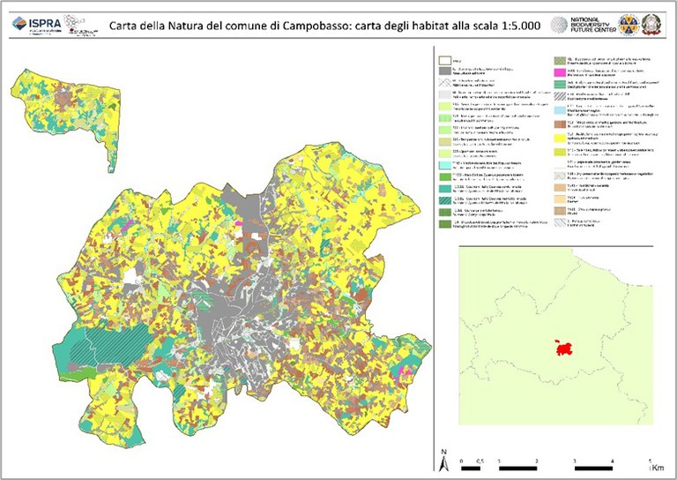Select the white cross-hatched legend swatch
Screen dimensions: 677x480
pyautogui.click(x=444, y=81)
